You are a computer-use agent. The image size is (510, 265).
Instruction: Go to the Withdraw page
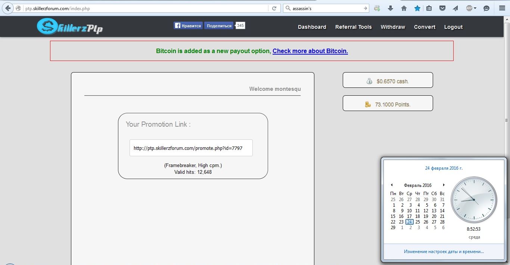tap(393, 27)
